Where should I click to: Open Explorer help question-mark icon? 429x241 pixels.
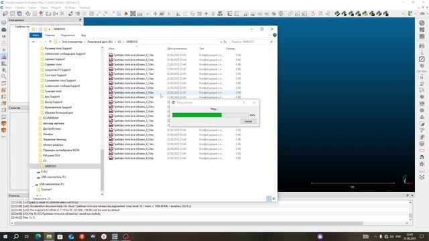click(274, 35)
